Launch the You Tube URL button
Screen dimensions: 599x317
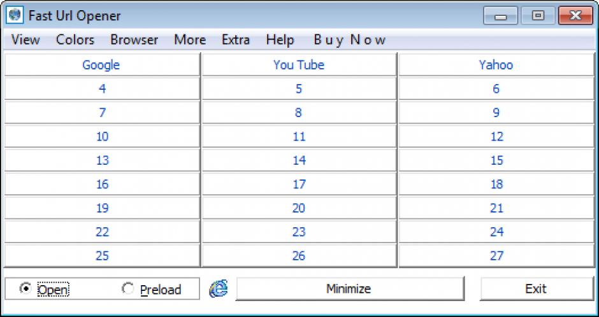click(x=299, y=64)
